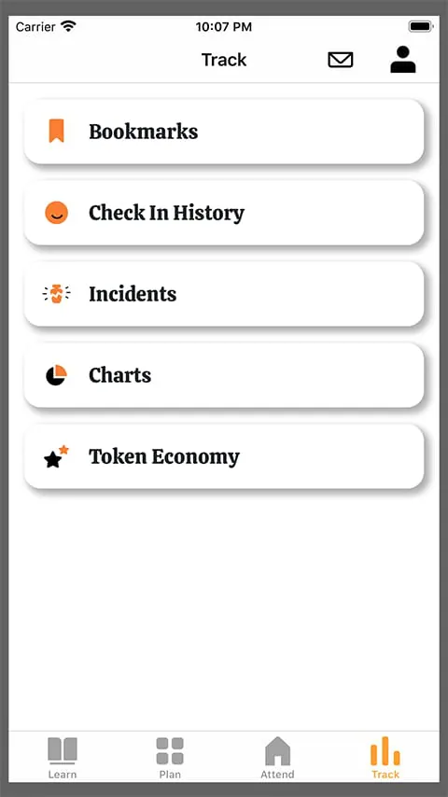
Task: Click the pie chart icon
Action: (x=56, y=375)
